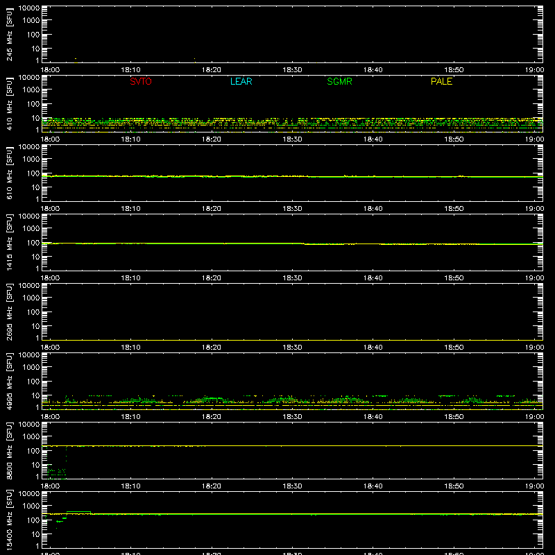Click the 18:20 time label beneath the 410 MHz plot
Viewport: 555px width, 555px height.
(x=212, y=139)
